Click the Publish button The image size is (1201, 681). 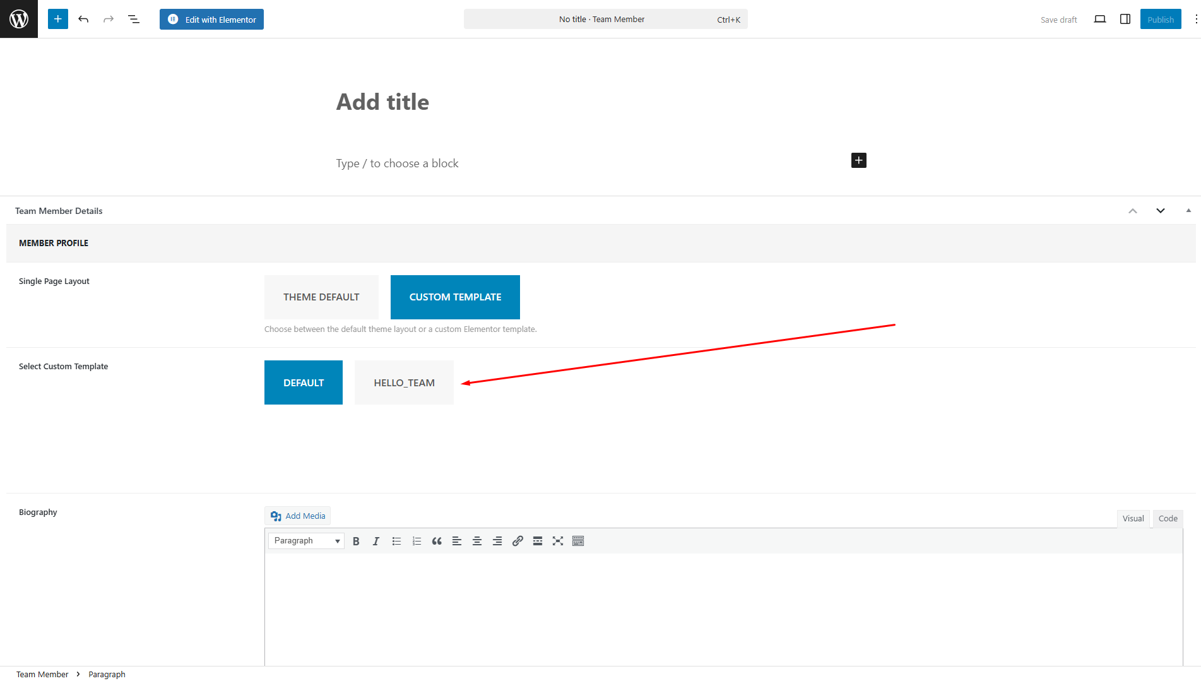coord(1160,19)
